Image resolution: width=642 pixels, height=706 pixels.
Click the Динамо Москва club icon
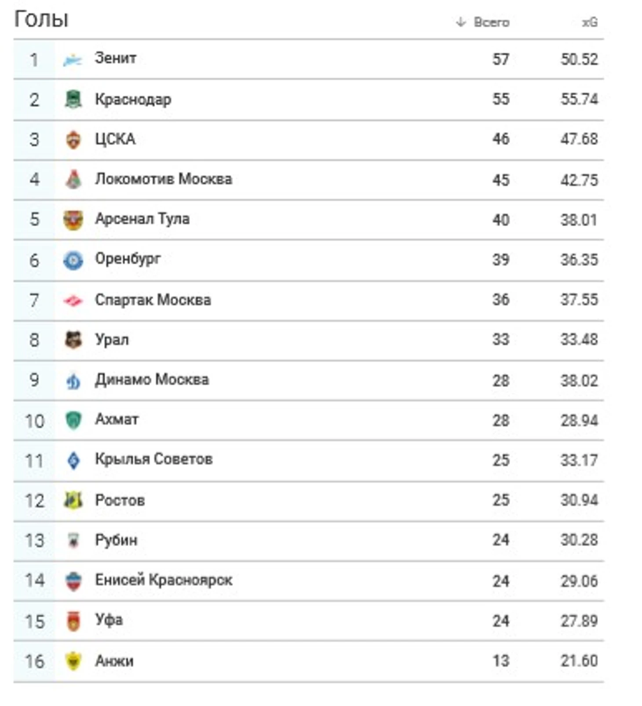(73, 380)
